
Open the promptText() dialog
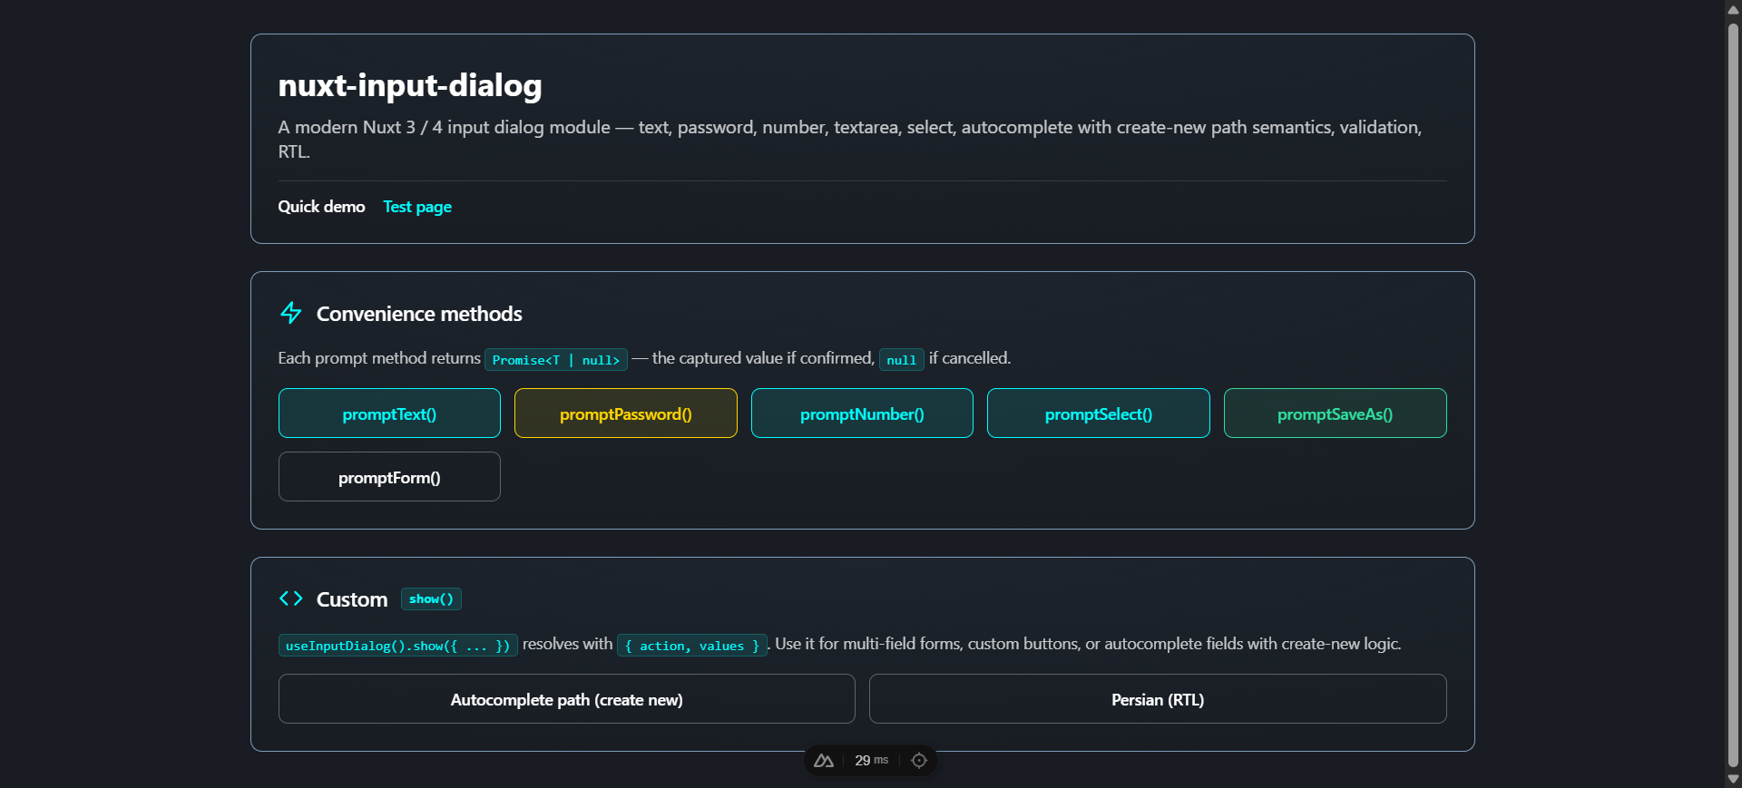click(x=389, y=413)
